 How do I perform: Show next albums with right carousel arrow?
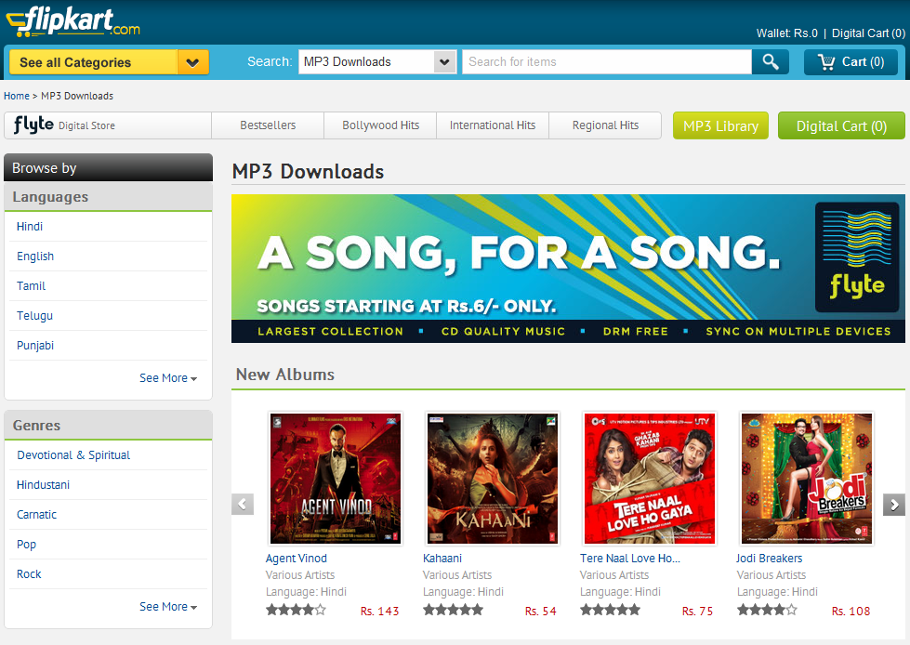[894, 505]
